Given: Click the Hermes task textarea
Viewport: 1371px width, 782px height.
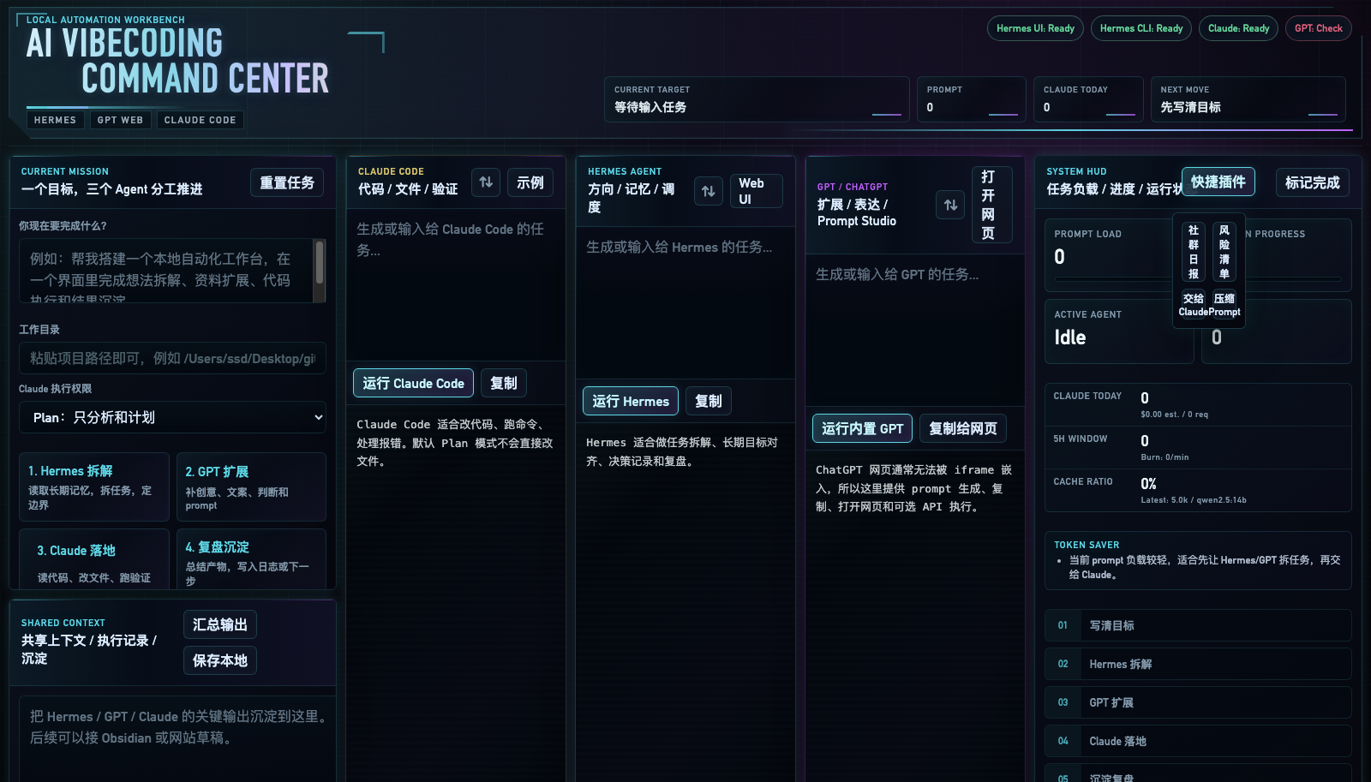Looking at the screenshot, I should (x=685, y=303).
